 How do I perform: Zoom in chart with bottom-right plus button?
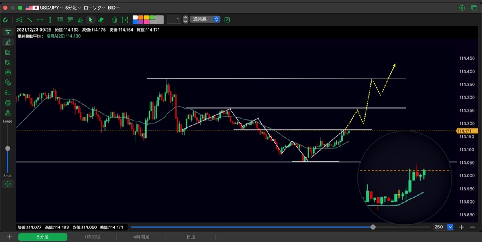click(461, 227)
